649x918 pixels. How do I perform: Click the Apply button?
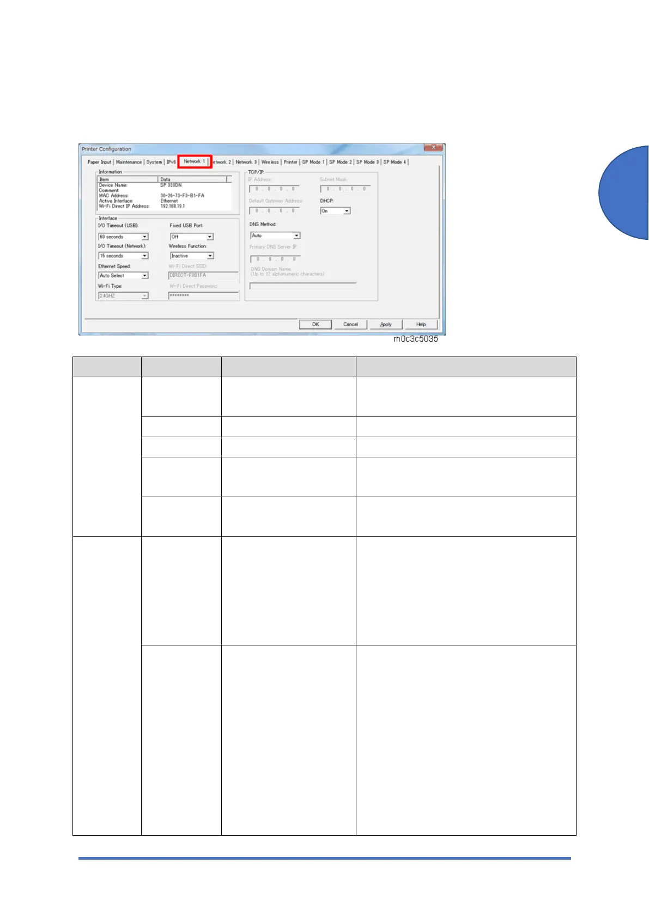[x=386, y=324]
